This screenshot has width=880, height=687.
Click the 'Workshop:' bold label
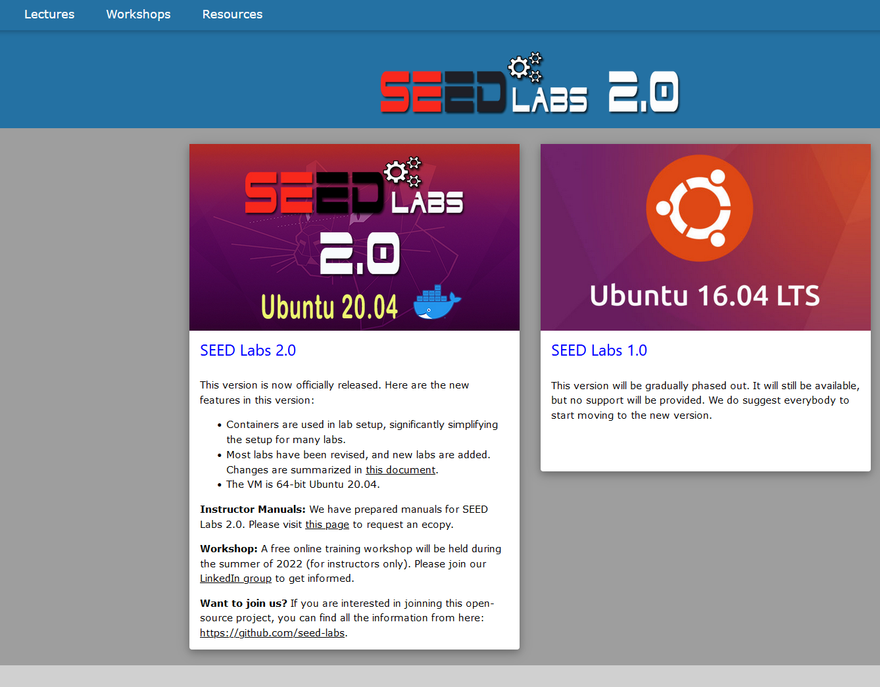[229, 549]
